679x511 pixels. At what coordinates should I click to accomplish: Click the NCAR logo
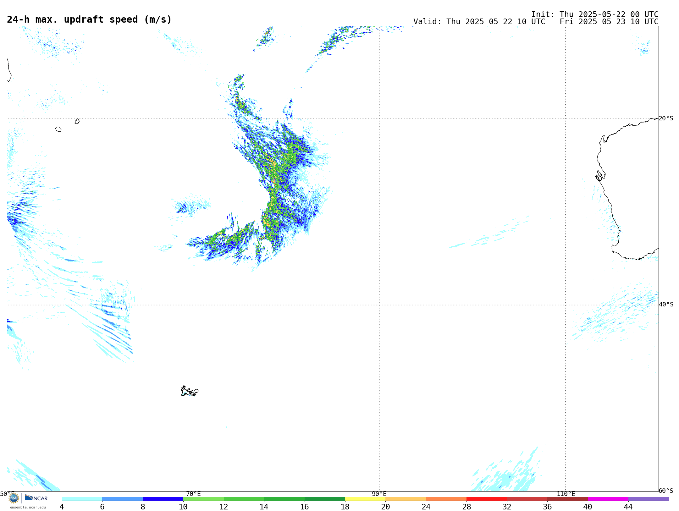tap(36, 498)
